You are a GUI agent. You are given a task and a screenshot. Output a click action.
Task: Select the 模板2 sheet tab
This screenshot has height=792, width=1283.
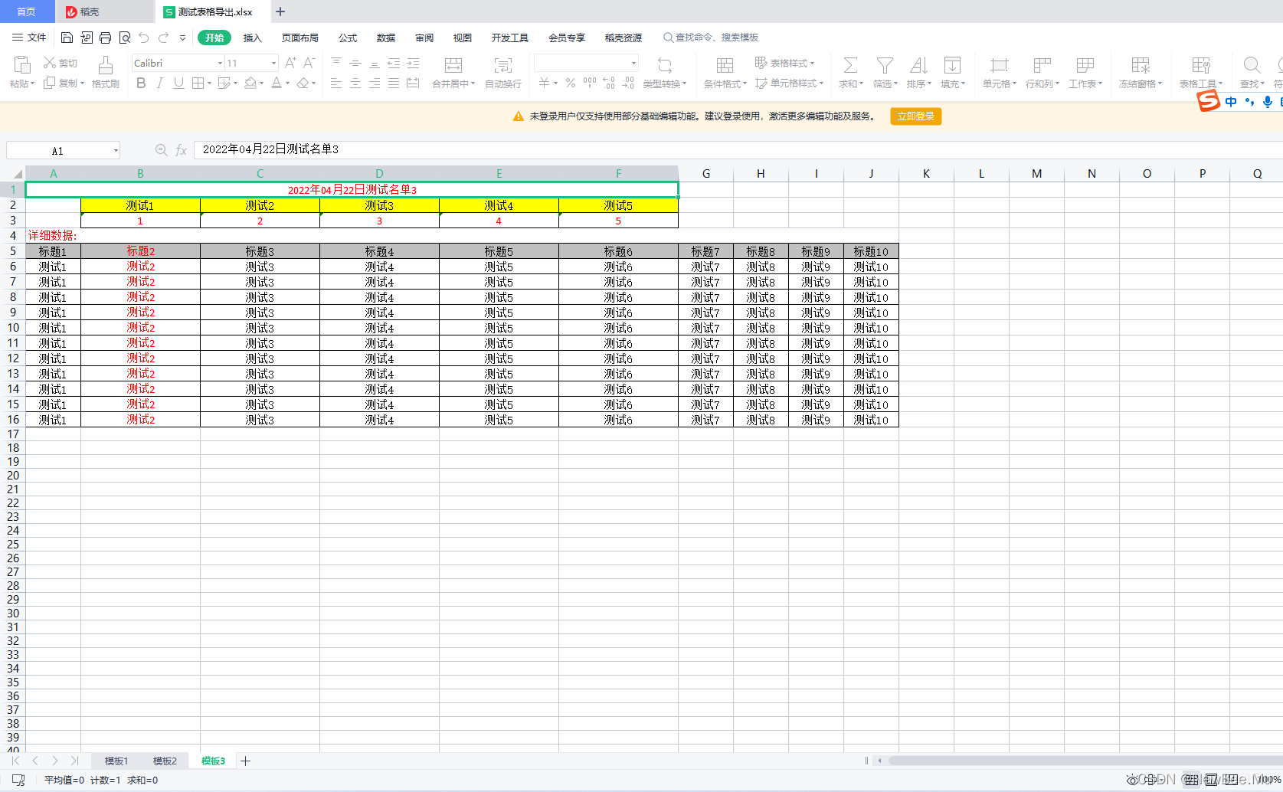164,761
